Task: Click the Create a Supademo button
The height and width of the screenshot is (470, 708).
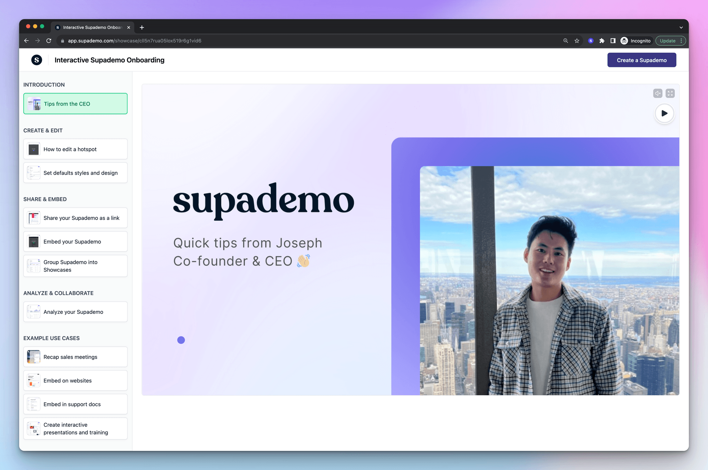Action: tap(641, 60)
